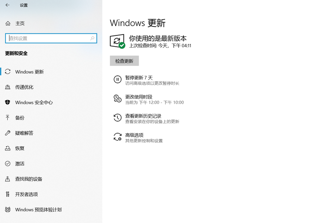Click 查看安装在你的设备上的更新 description
The height and width of the screenshot is (223, 324).
pyautogui.click(x=152, y=122)
